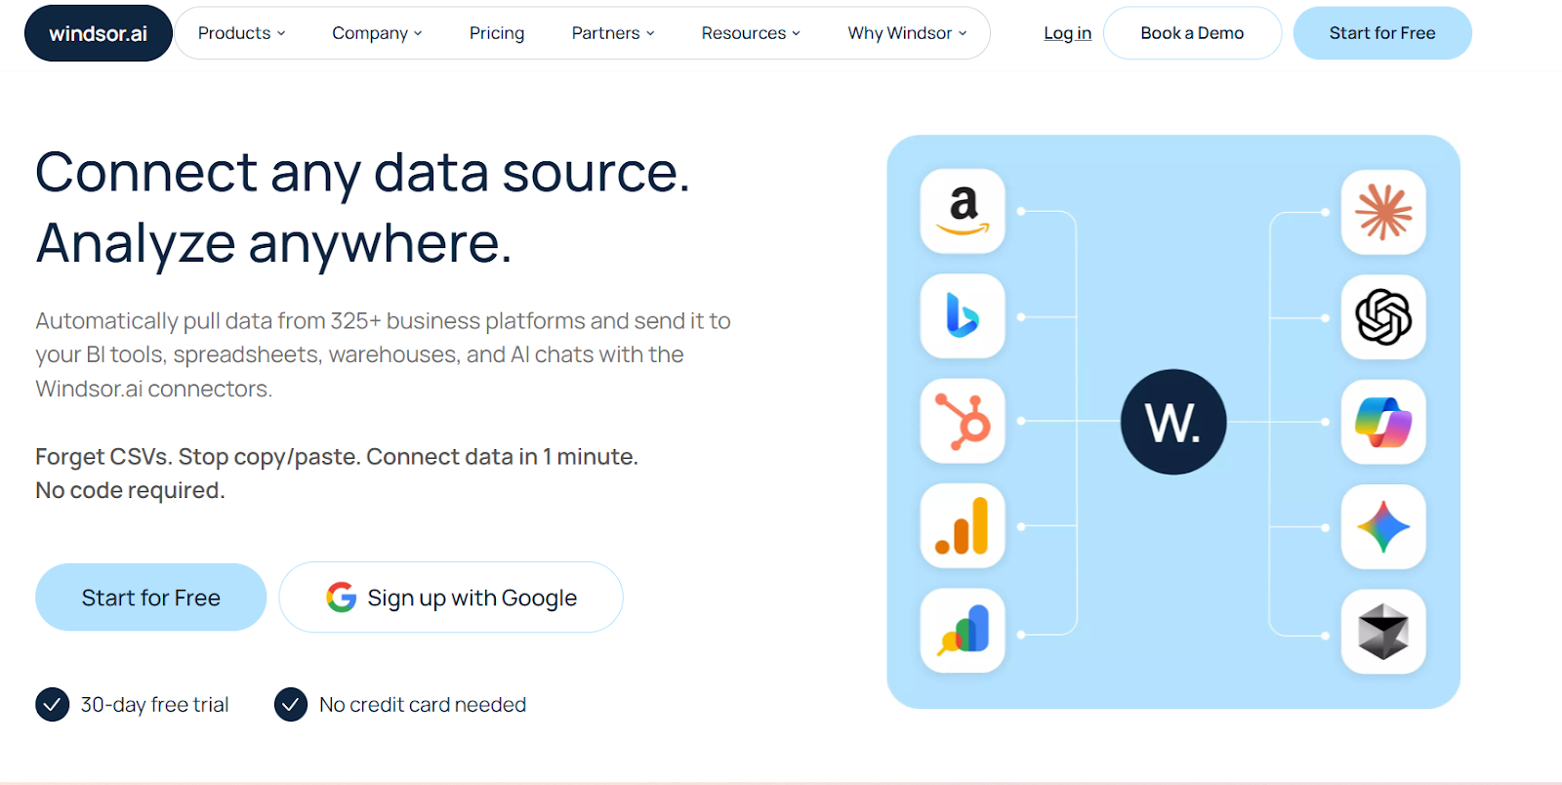The width and height of the screenshot is (1562, 785).
Task: Open the Company dropdown menu
Action: [377, 33]
